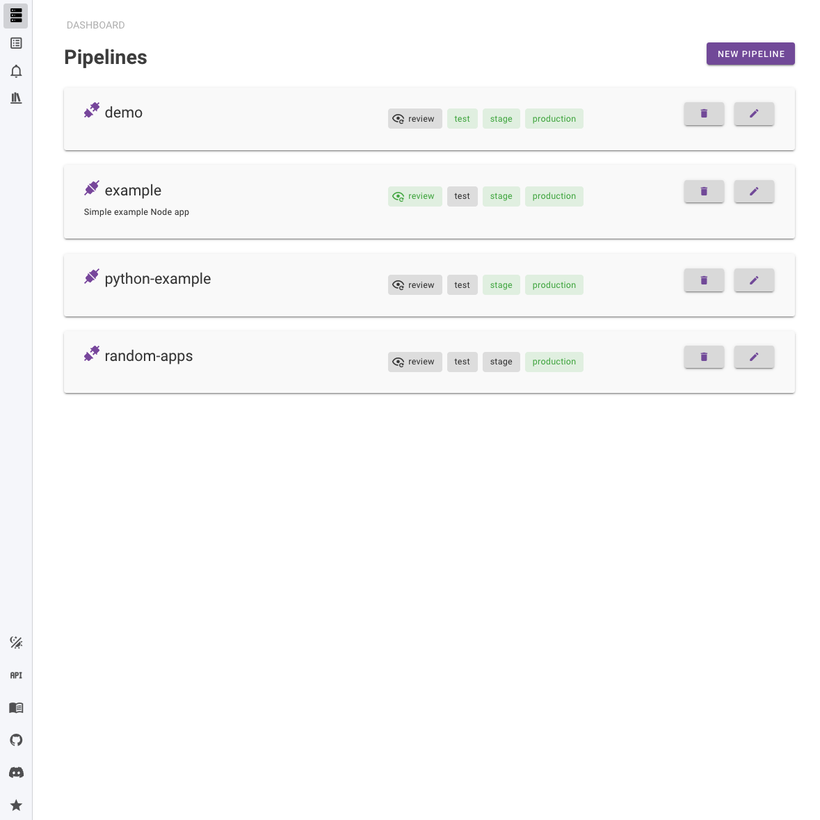Screen dimensions: 820x820
Task: Click the API icon in sidebar
Action: pyautogui.click(x=16, y=675)
